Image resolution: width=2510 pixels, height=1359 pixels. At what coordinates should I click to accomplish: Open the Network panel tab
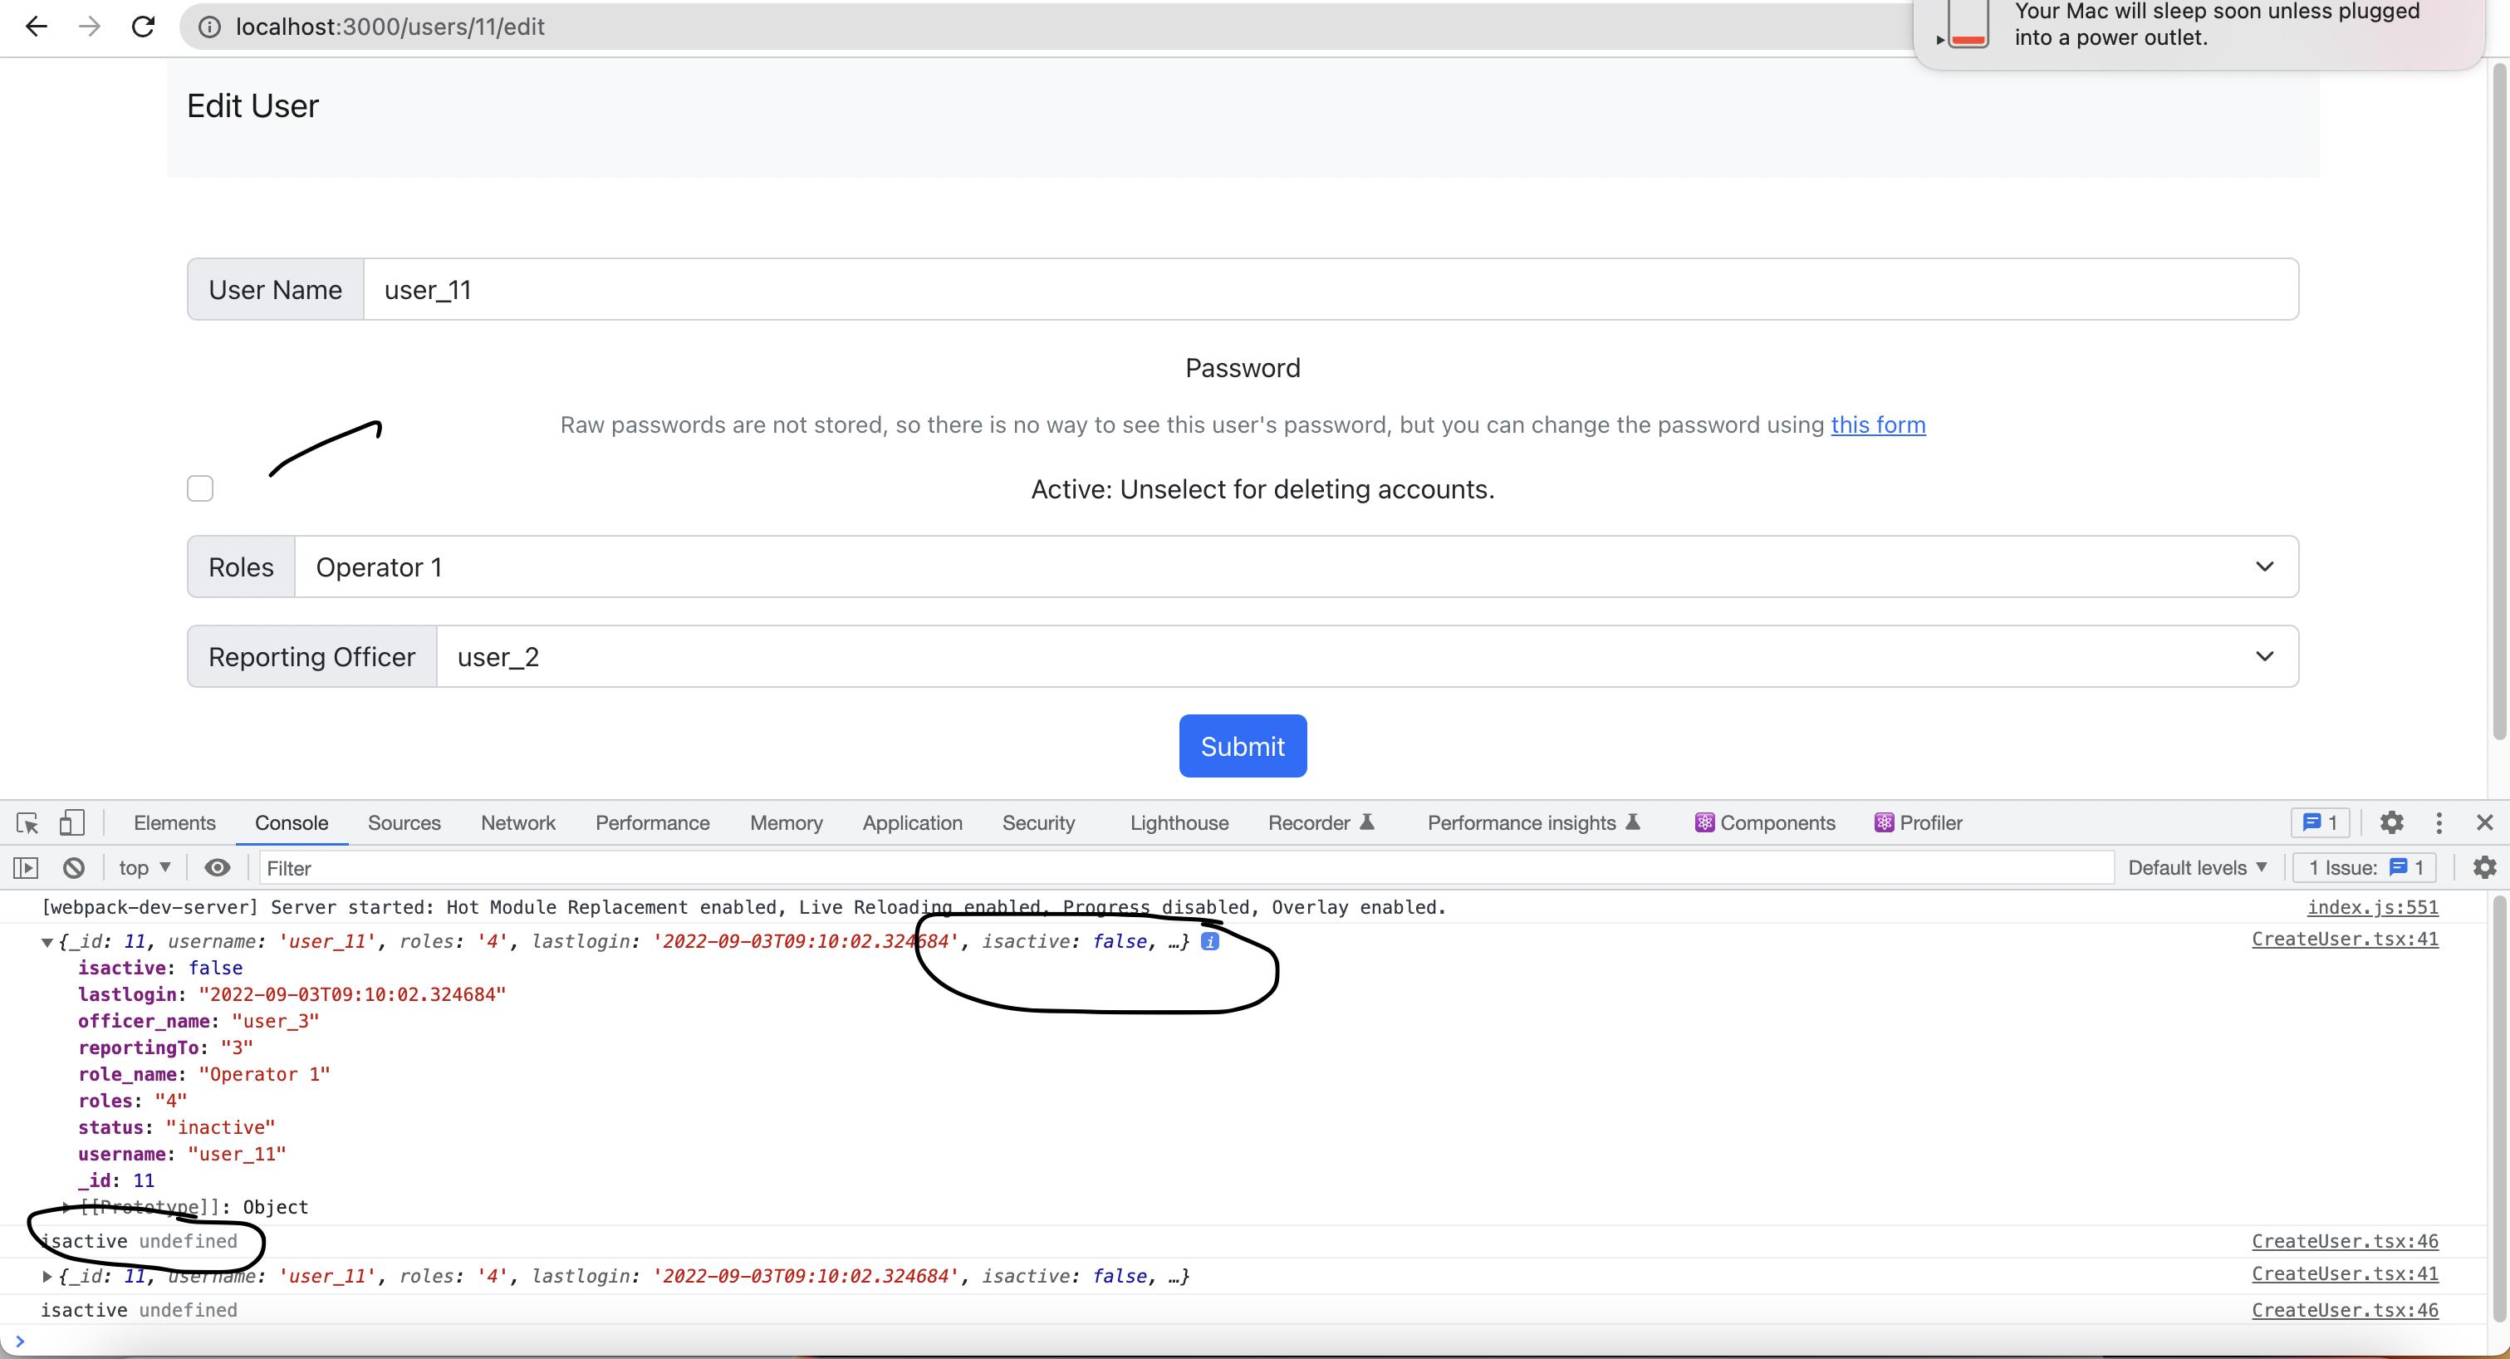click(517, 822)
